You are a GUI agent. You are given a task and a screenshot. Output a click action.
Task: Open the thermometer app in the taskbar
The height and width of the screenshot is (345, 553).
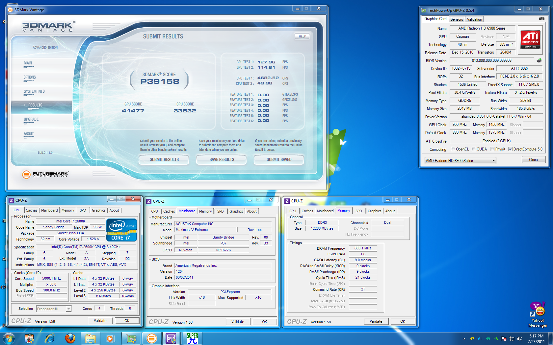click(x=29, y=338)
